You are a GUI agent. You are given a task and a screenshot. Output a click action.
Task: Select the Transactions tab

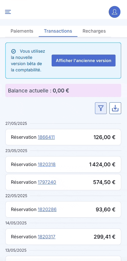point(58,31)
